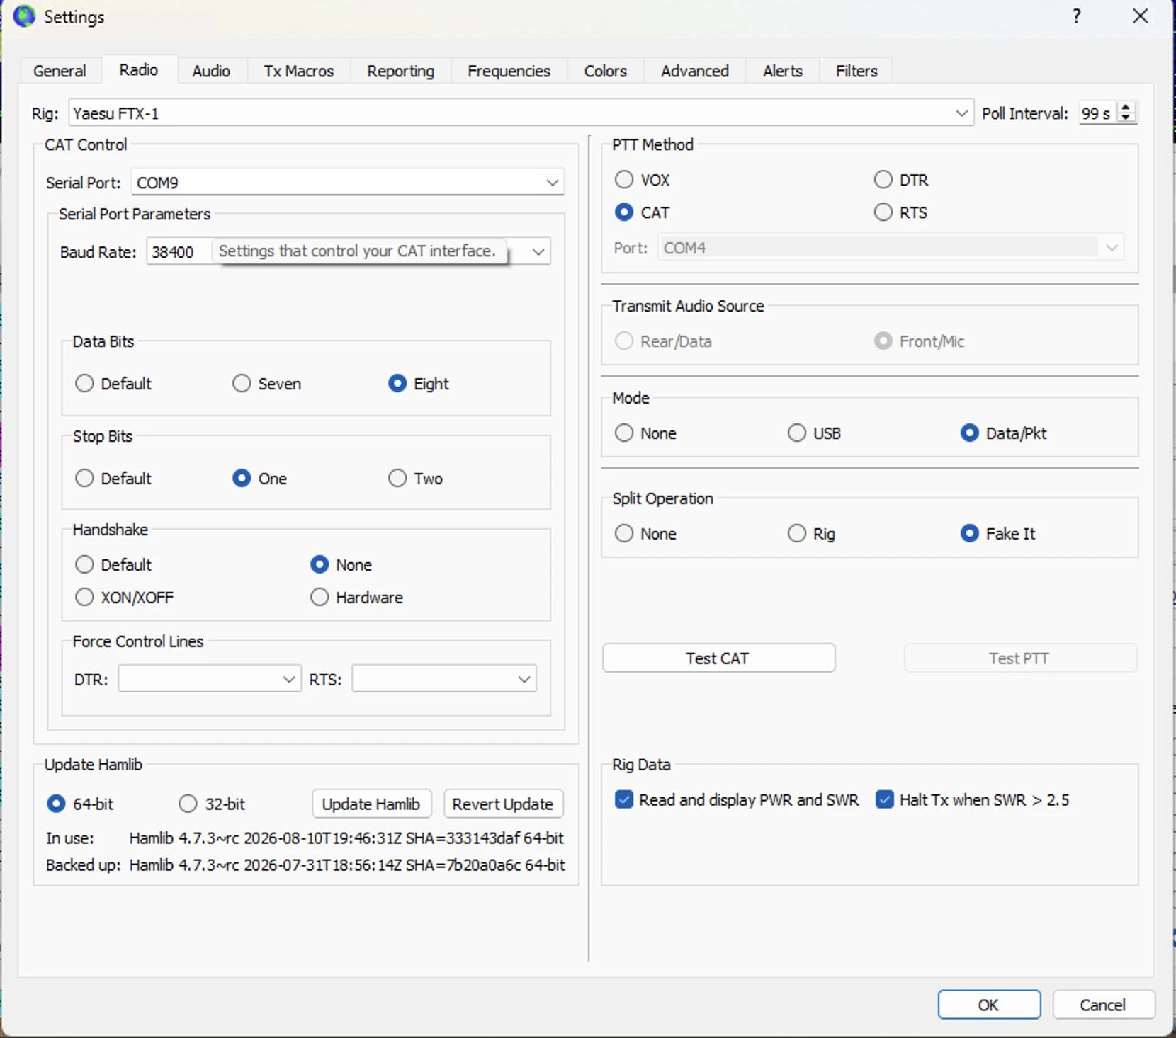The height and width of the screenshot is (1038, 1176).
Task: Open the Serial Port COM9 dropdown
Action: tap(347, 183)
